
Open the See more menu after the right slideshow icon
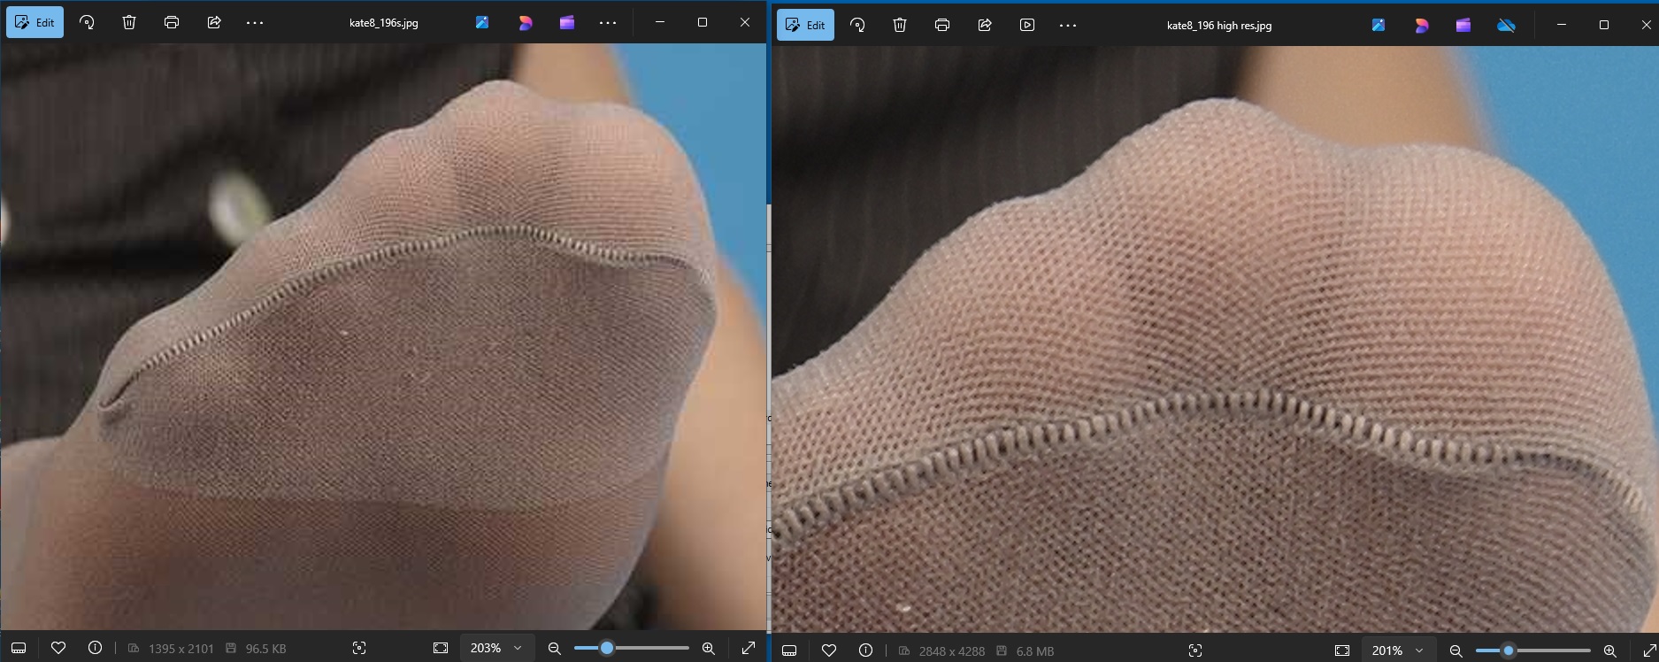pyautogui.click(x=1068, y=25)
